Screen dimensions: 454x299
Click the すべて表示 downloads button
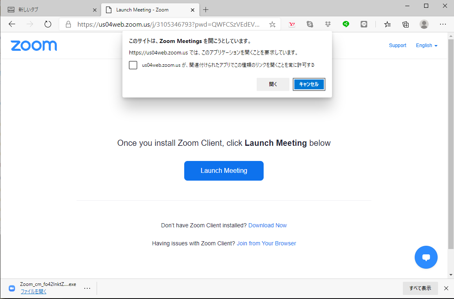pyautogui.click(x=420, y=288)
